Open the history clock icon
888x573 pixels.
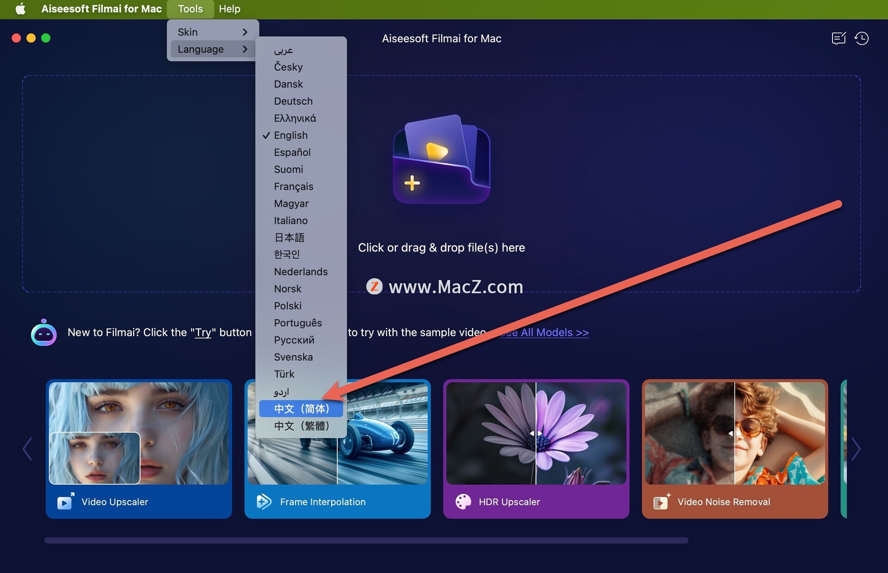click(861, 38)
